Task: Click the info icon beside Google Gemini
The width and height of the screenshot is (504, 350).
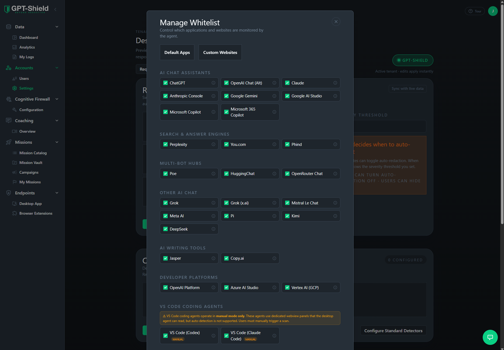Action: pos(274,96)
